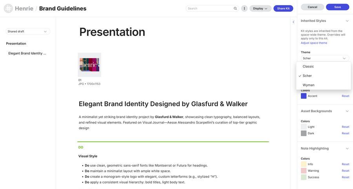Open the henrie image thumbnail
This screenshot has width=353, height=189.
[89, 64]
